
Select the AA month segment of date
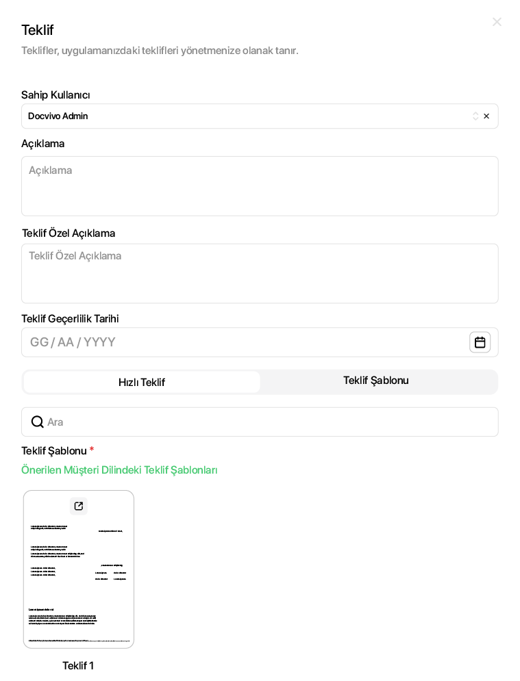66,342
